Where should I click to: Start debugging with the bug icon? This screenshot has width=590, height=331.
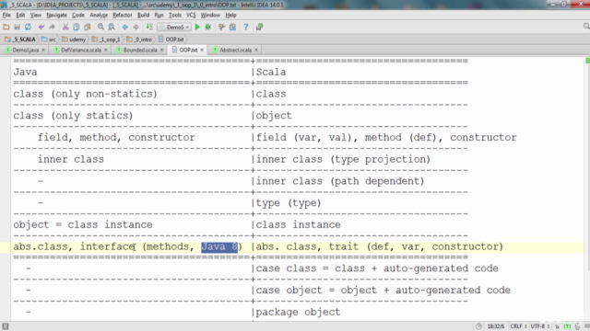(x=208, y=27)
